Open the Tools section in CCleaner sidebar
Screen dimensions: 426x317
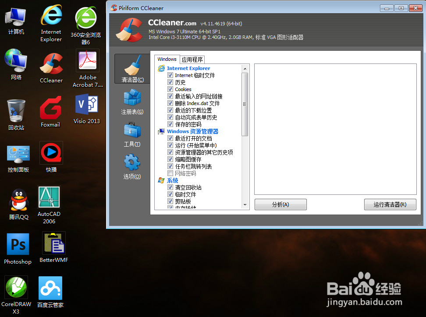(x=132, y=134)
